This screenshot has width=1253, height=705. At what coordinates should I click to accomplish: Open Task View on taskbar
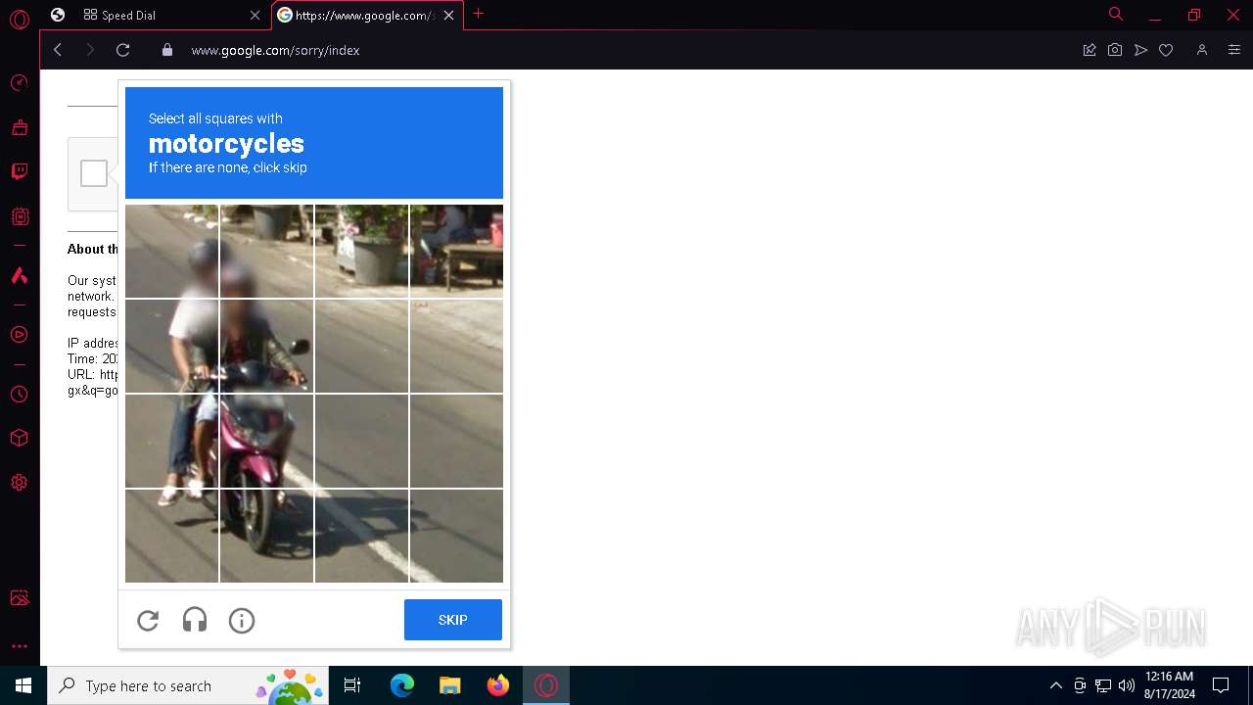tap(352, 685)
